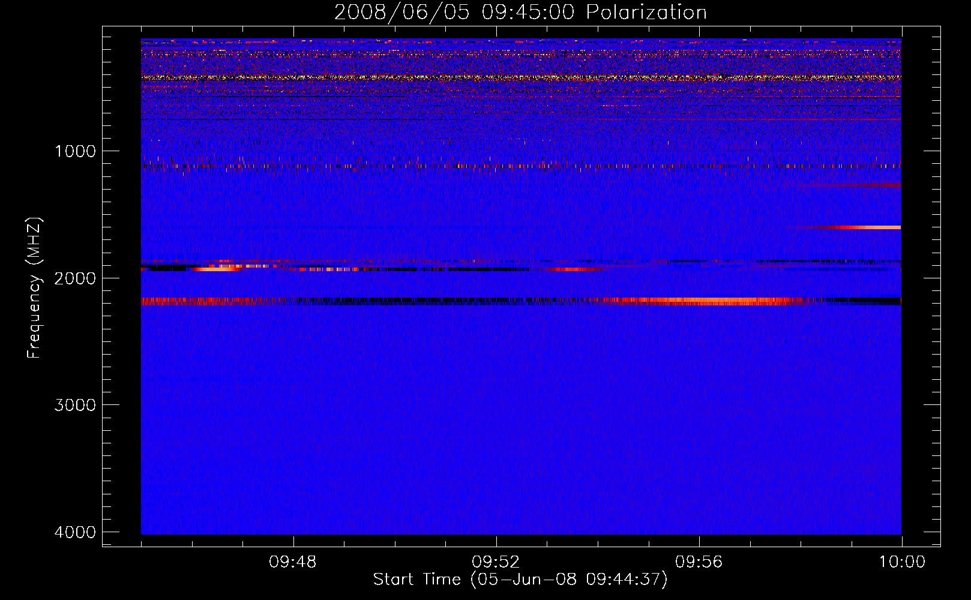
Task: Click the 'Start Time (05-Jun-08 09:44:37)' axis label
Action: tap(520, 580)
